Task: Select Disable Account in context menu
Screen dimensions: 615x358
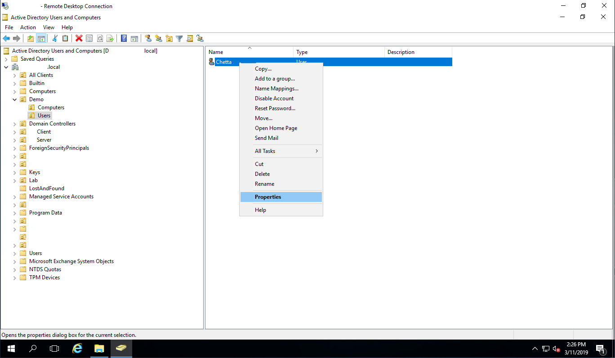Action: [x=281, y=98]
